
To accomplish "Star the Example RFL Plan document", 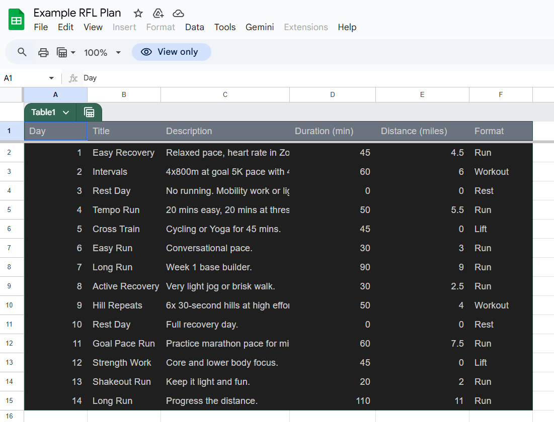I will [x=138, y=13].
